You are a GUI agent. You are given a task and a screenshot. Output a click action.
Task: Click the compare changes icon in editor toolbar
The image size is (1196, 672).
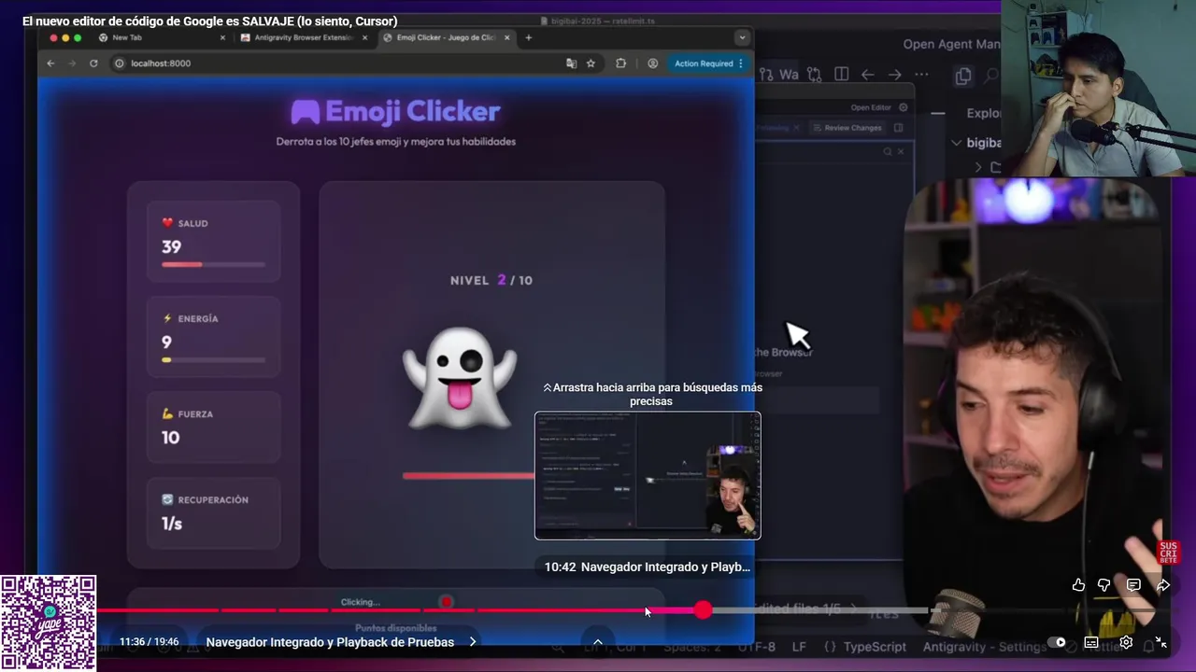click(x=814, y=74)
